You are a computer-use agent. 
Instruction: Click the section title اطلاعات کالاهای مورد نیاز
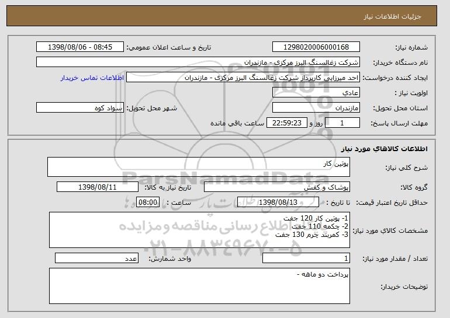pos(385,149)
